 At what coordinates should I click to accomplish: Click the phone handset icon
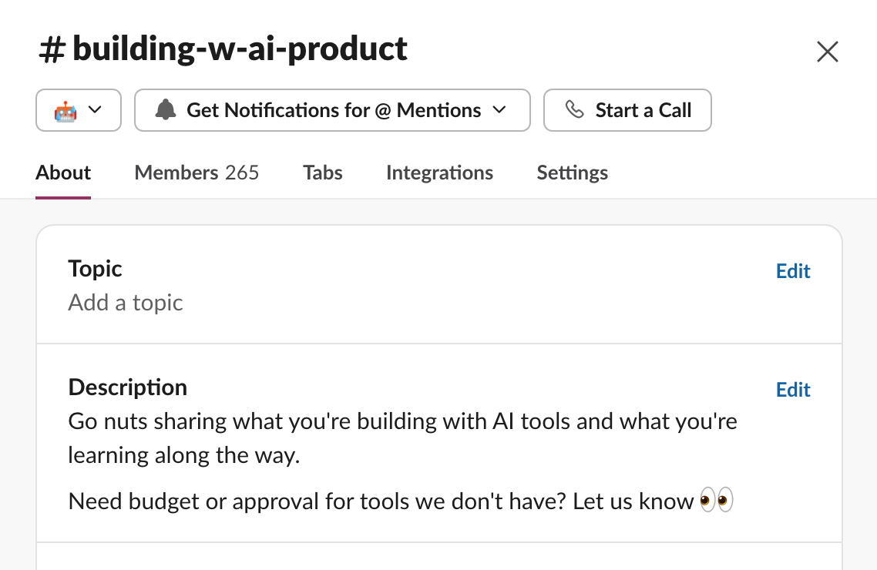tap(574, 110)
